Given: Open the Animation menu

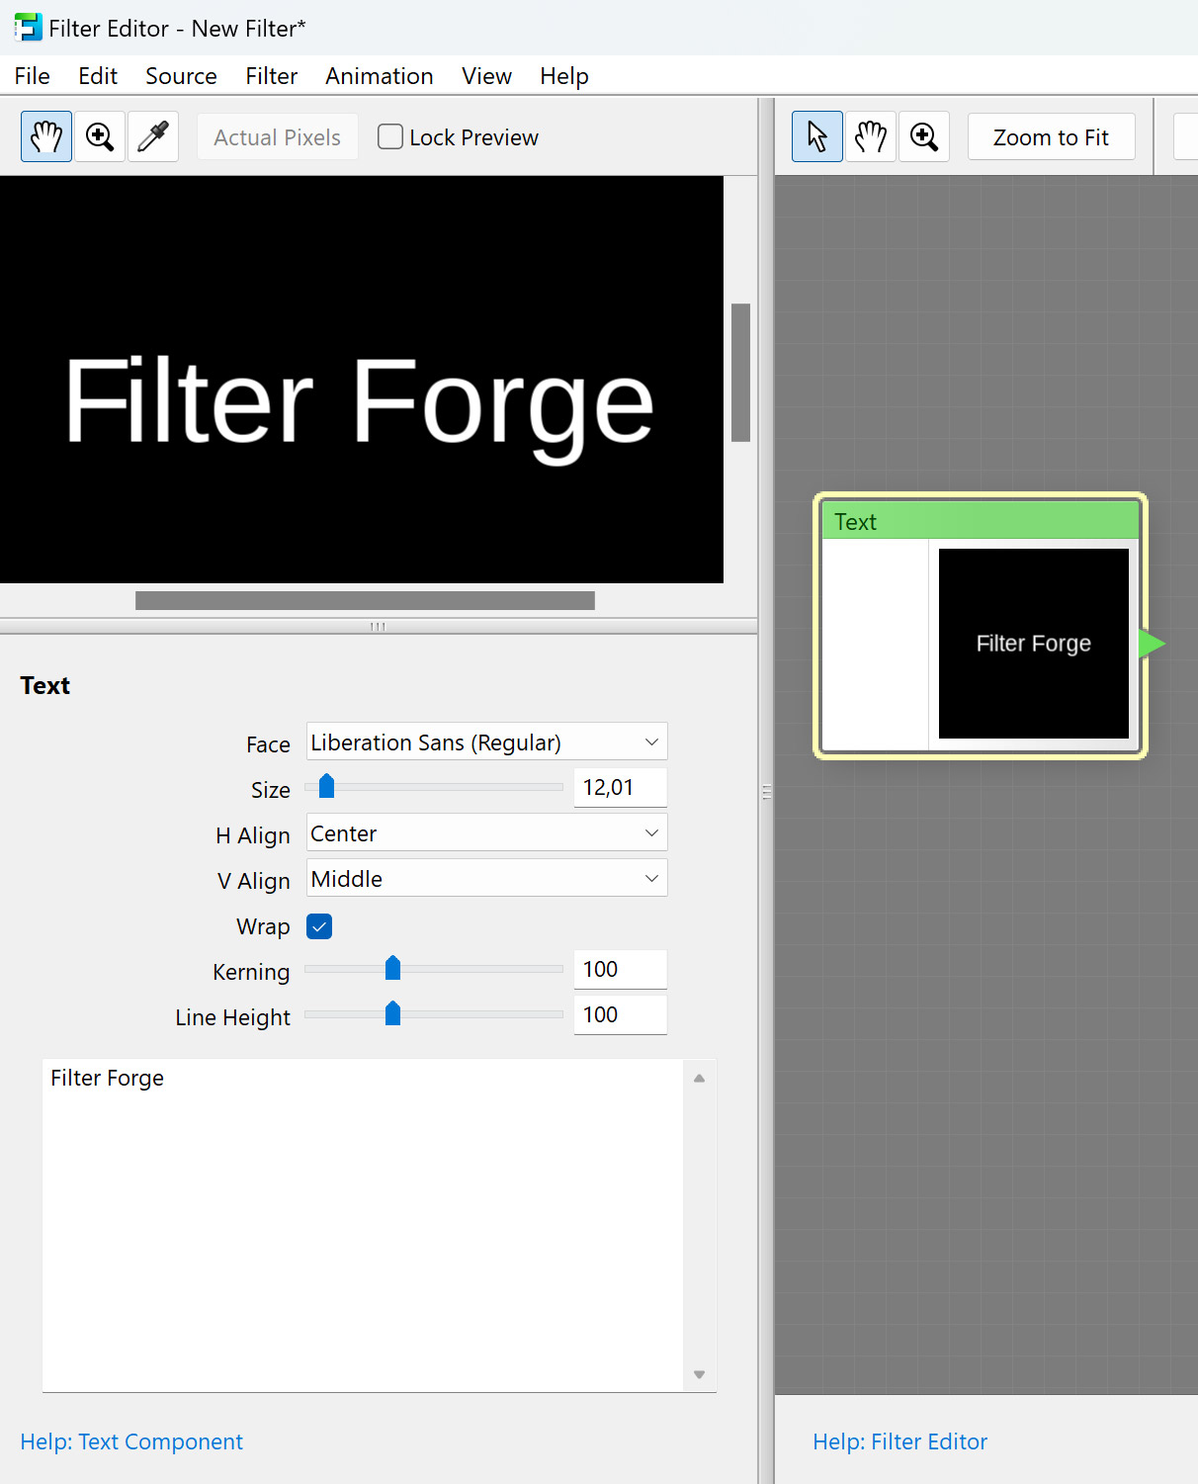Looking at the screenshot, I should (x=380, y=76).
